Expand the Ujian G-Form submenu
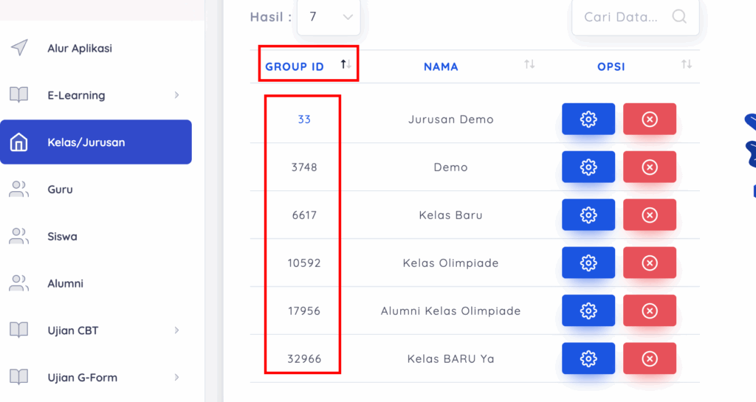The image size is (756, 402). (x=176, y=378)
